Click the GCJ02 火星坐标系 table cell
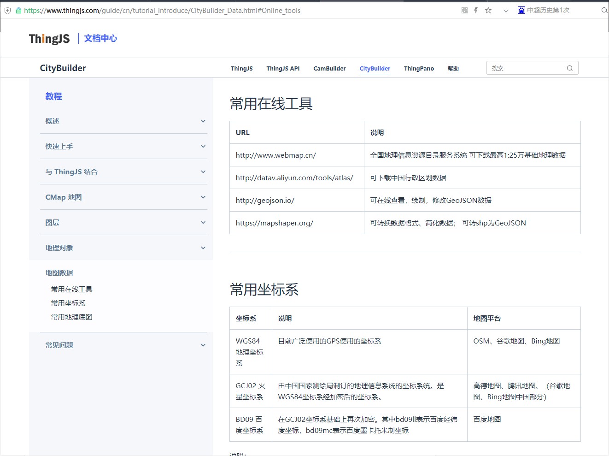The image size is (609, 456). 251,391
